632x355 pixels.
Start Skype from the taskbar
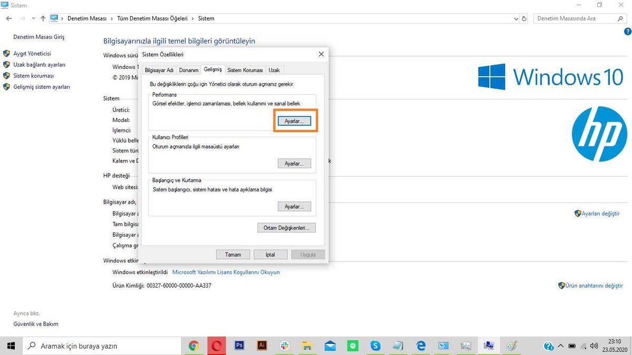[375, 346]
